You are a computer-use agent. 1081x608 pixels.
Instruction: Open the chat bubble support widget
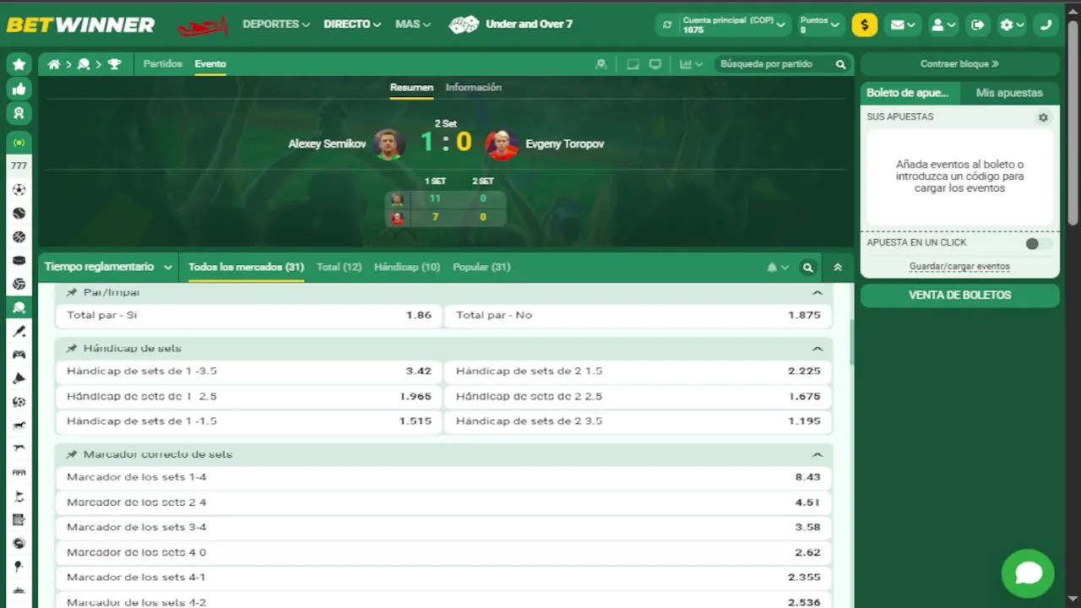click(x=1028, y=573)
